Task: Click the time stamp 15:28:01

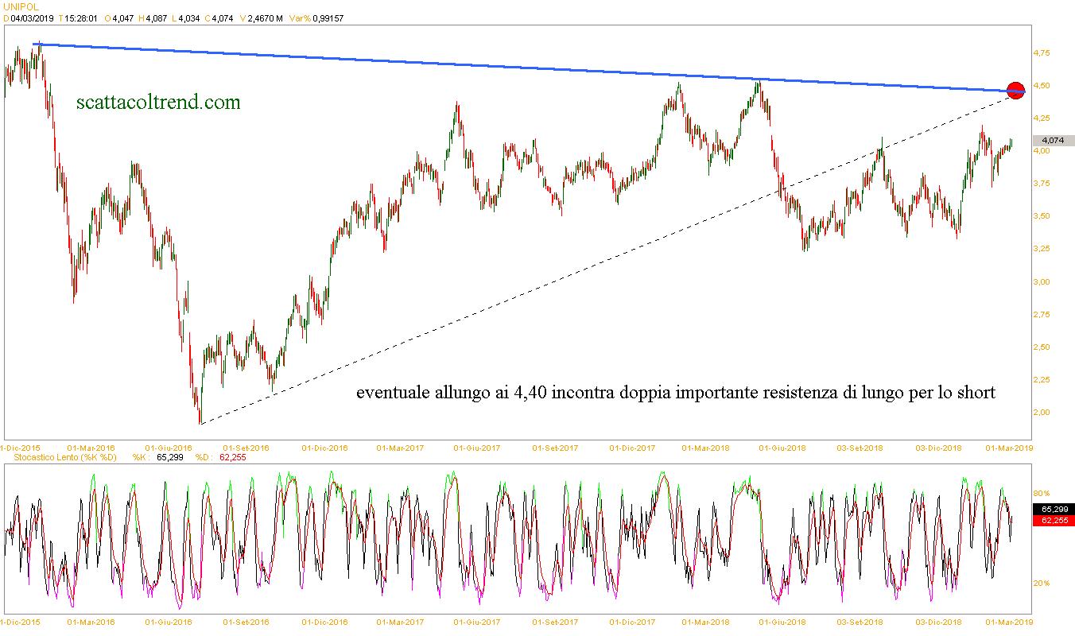Action: 80,18
